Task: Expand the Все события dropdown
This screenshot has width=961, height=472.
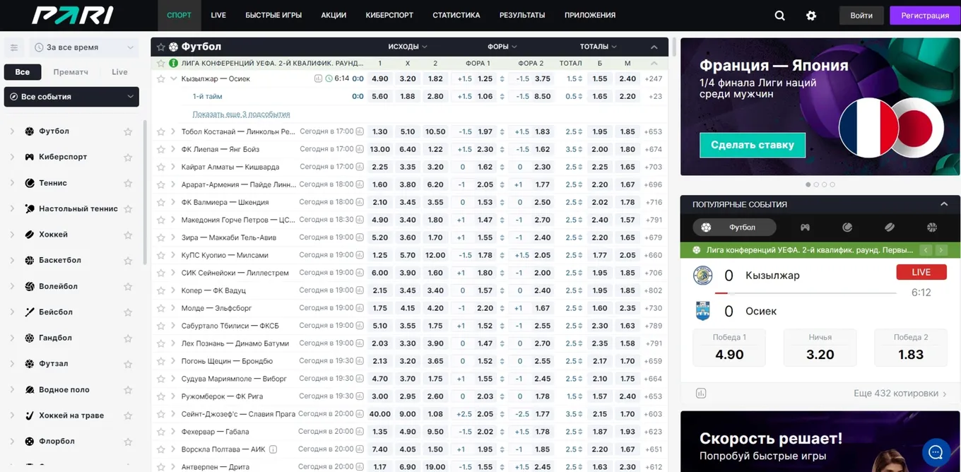Action: [71, 97]
